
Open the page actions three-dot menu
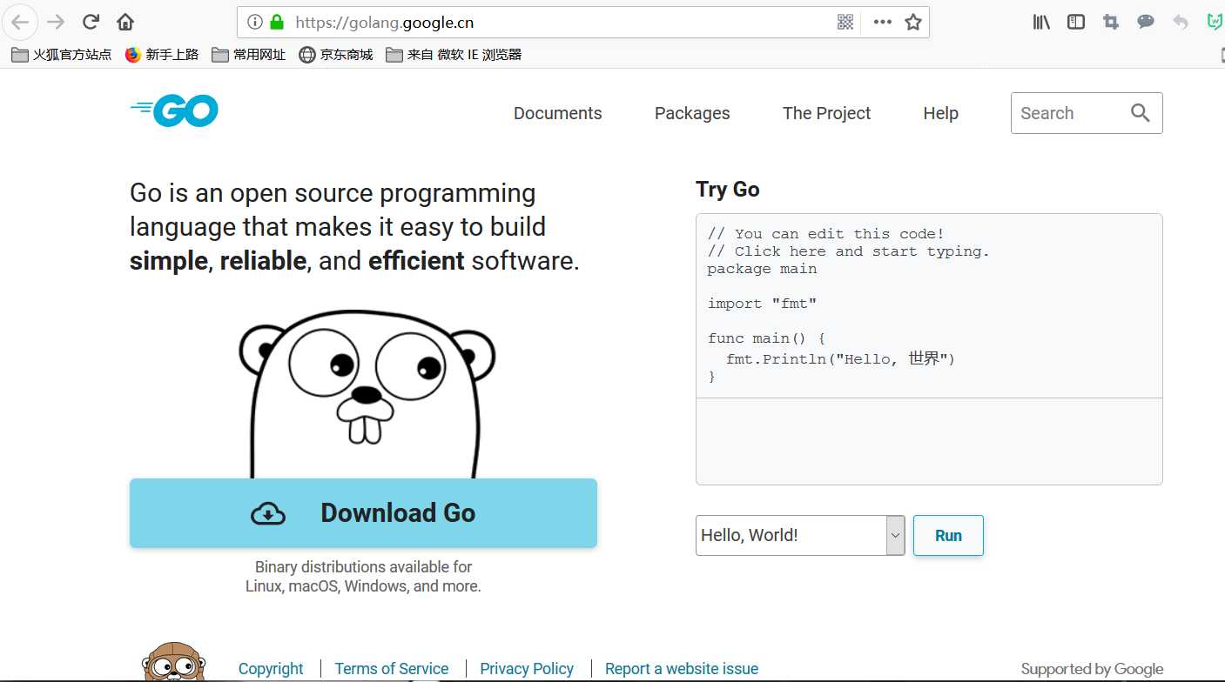tap(883, 22)
